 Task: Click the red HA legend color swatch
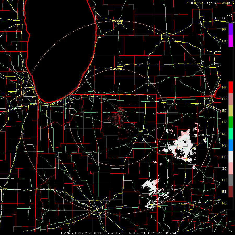tap(231, 87)
